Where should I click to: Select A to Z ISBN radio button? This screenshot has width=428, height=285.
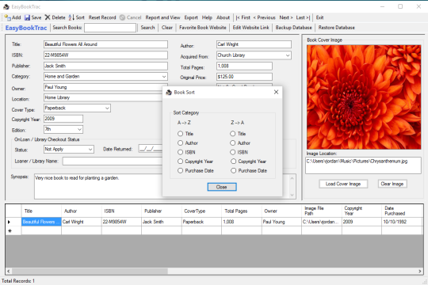point(180,152)
